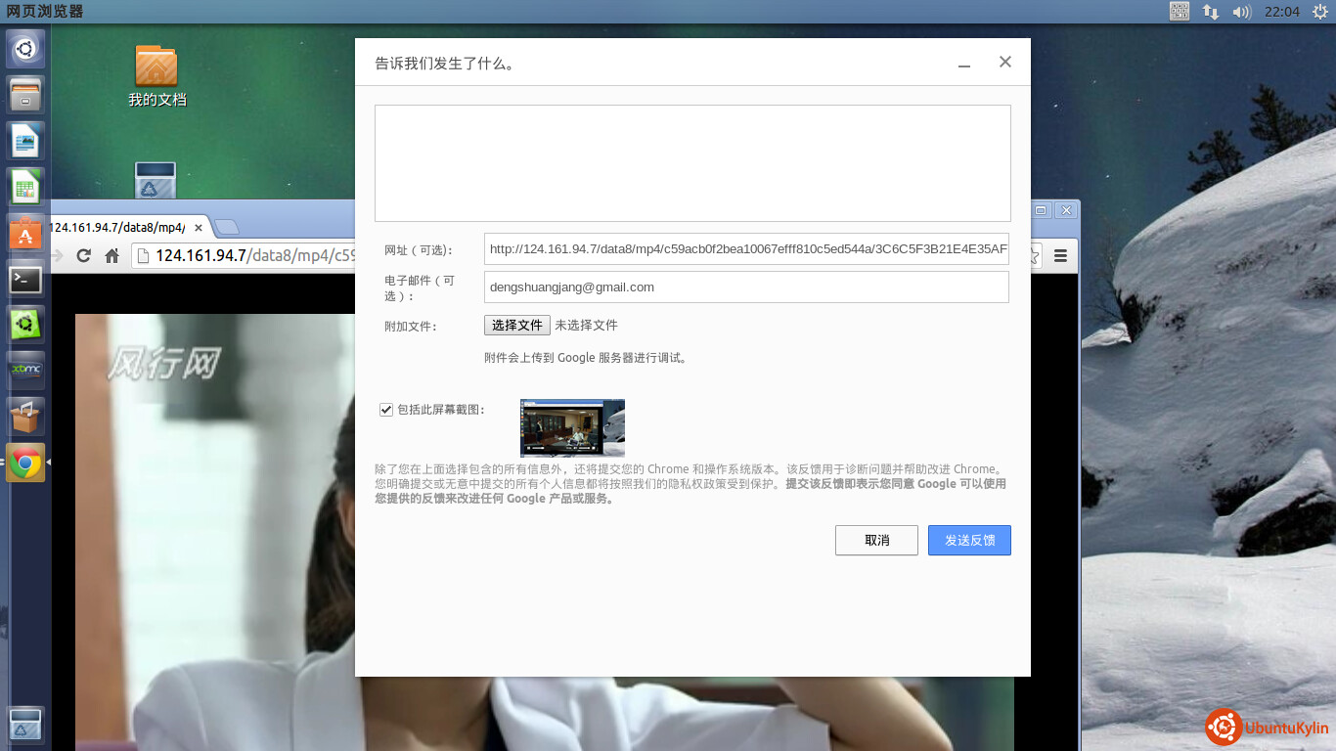Launch LibreOffice Calc spreadsheet icon
Screen dimensions: 1336x751
[25, 187]
